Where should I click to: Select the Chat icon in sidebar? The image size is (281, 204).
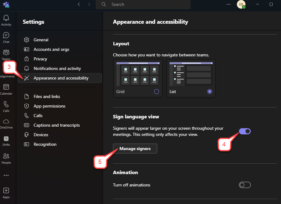(6, 37)
